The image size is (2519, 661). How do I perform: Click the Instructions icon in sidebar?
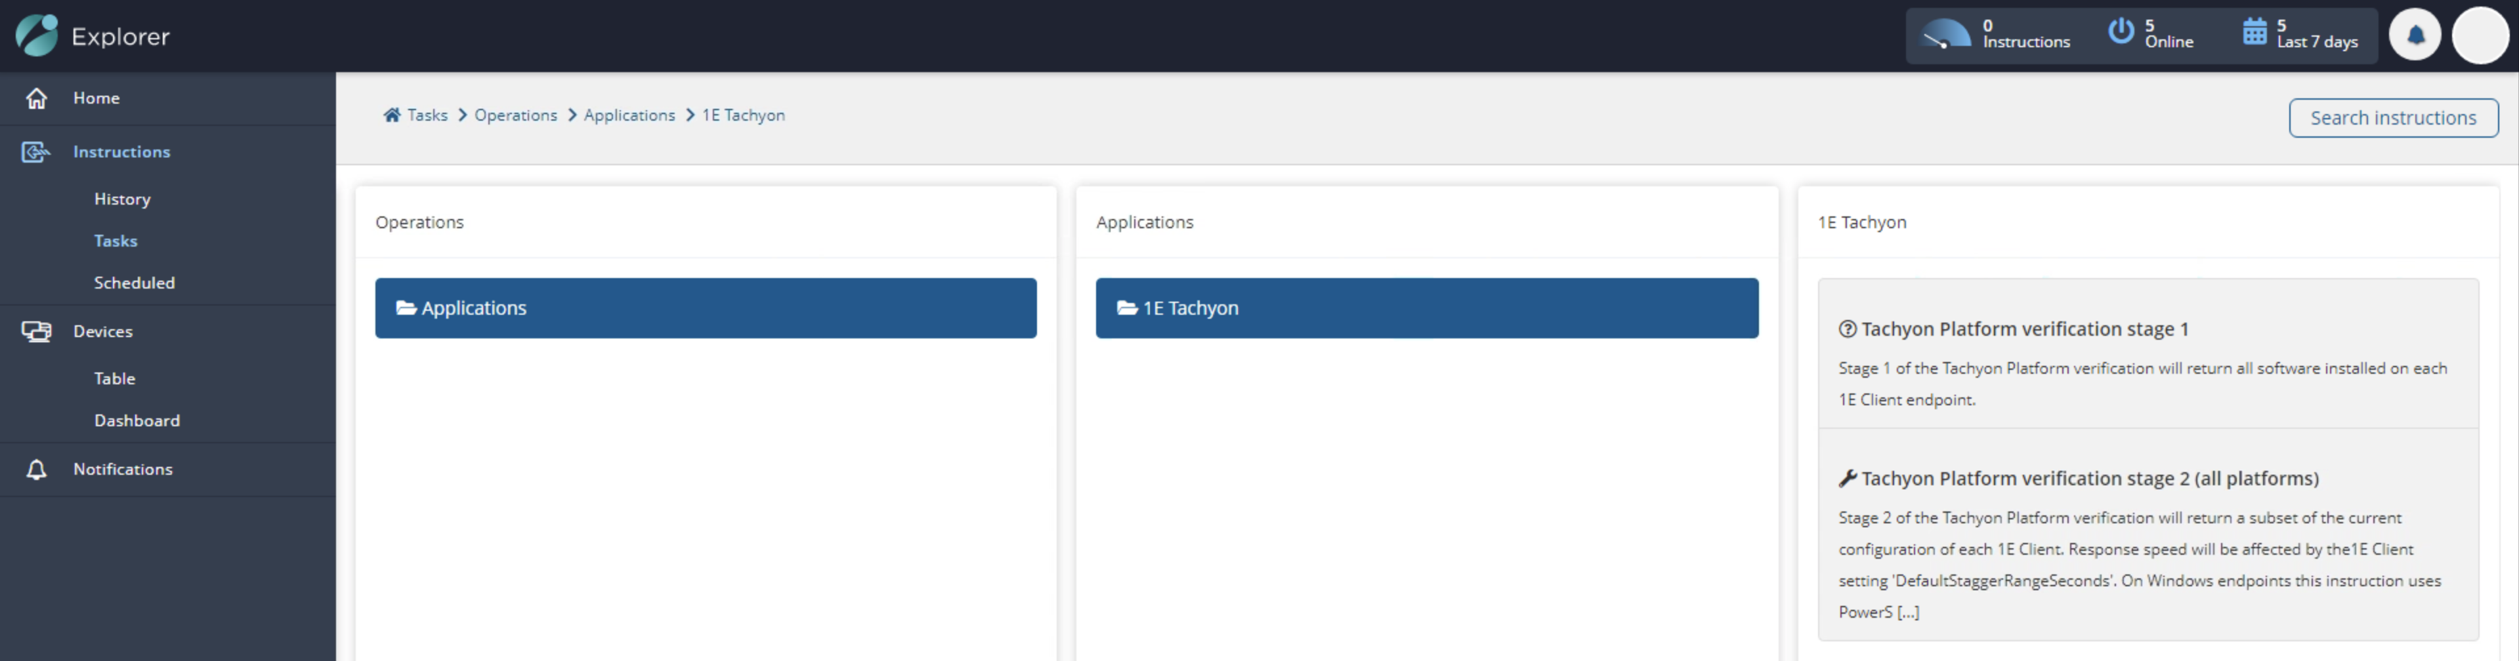[x=36, y=151]
